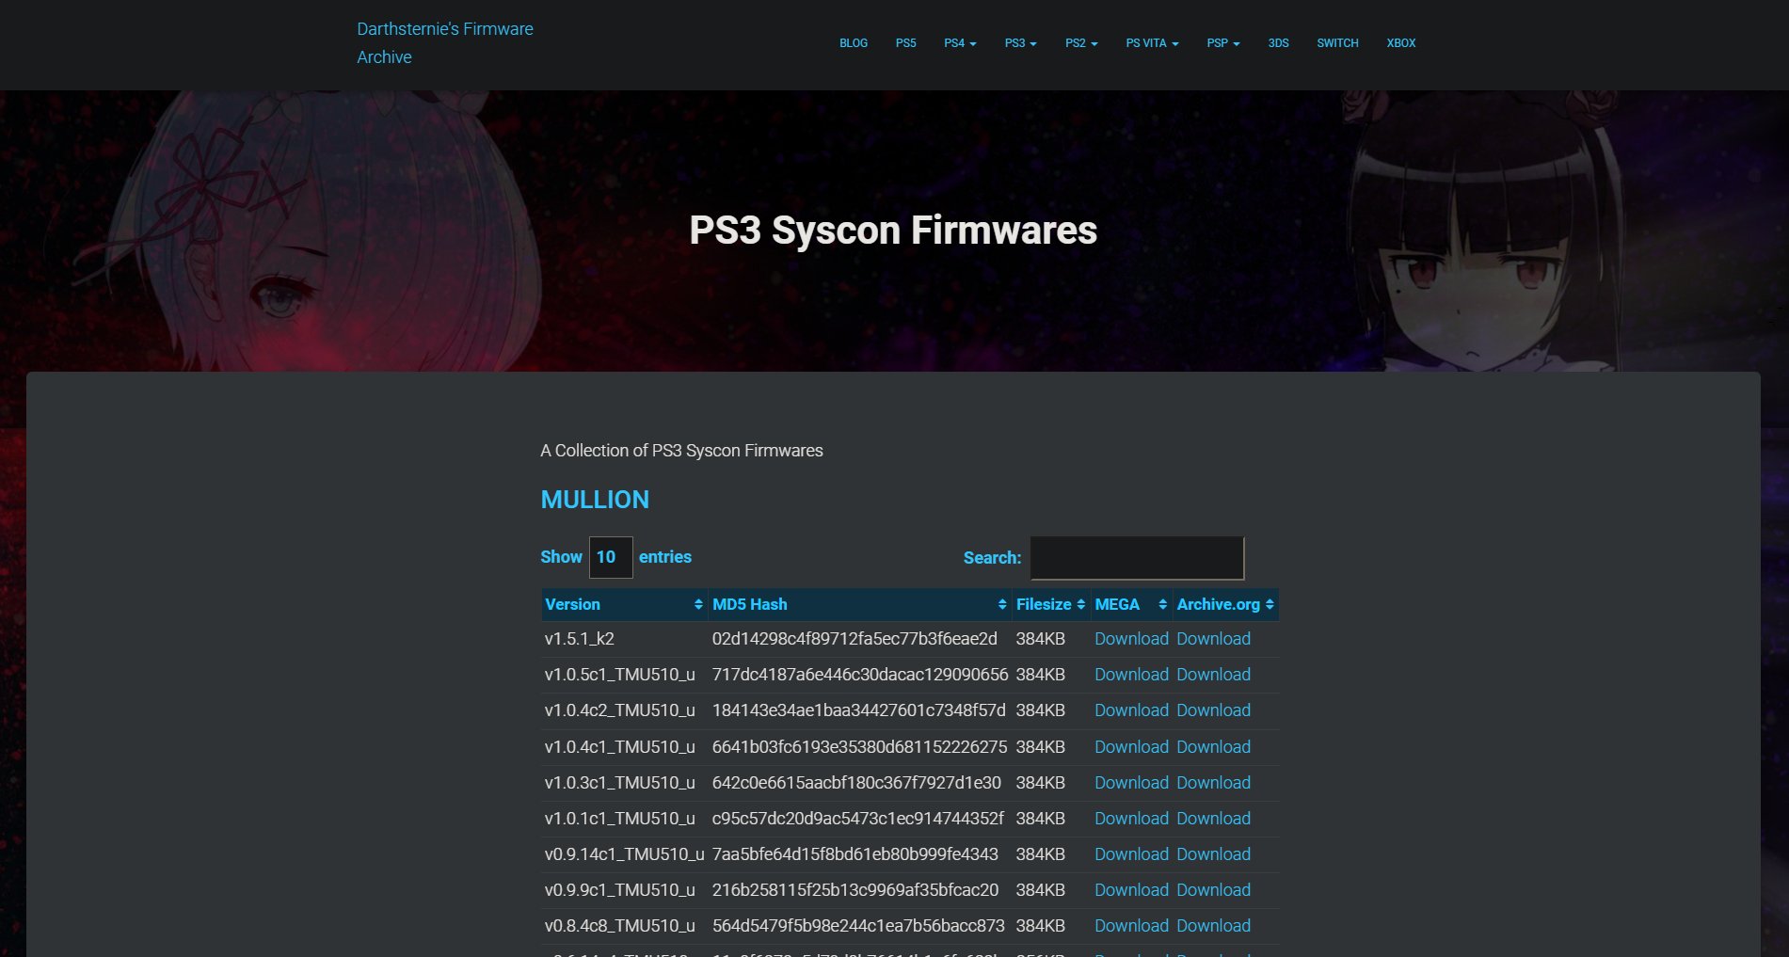Download v0.8.4c8_TMU510_u from MEGA
This screenshot has height=957, width=1789.
[x=1131, y=926]
